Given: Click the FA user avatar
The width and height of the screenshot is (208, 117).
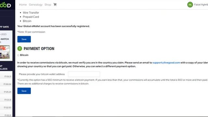Looking at the screenshot, I should (x=190, y=5).
